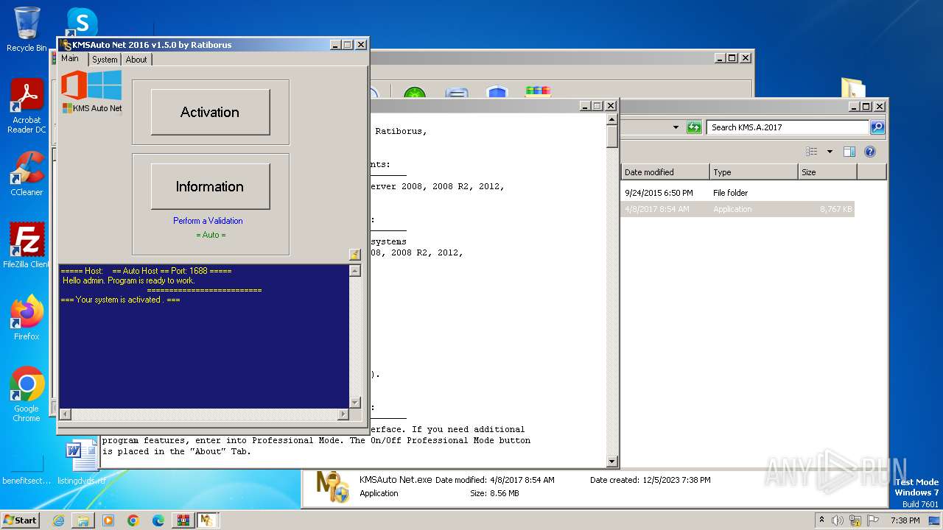Click the KMS Auto Net Office/Windows logo
This screenshot has width=943, height=530.
tap(91, 92)
